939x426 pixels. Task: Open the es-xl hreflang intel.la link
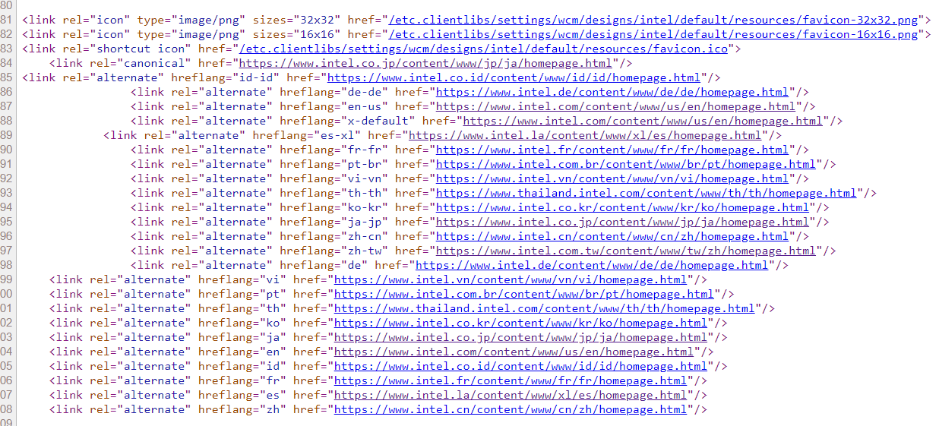[x=585, y=135]
